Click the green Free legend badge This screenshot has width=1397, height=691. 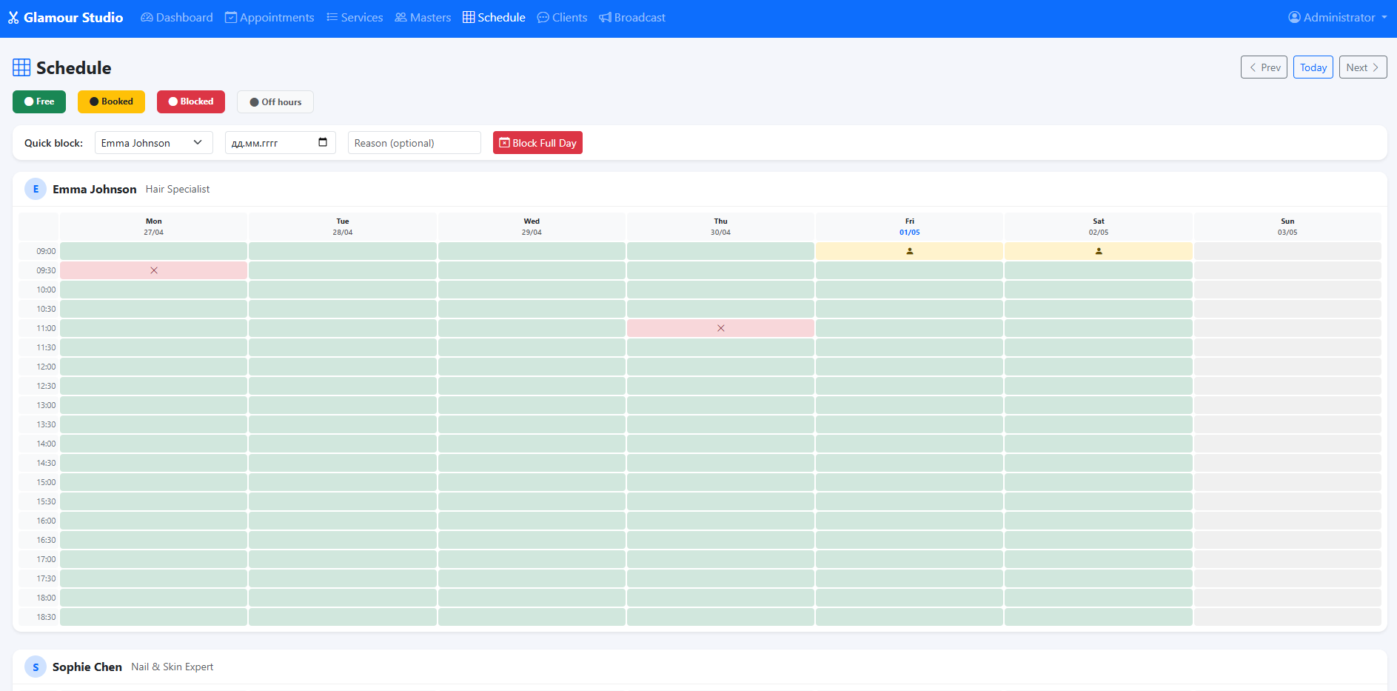pos(39,101)
